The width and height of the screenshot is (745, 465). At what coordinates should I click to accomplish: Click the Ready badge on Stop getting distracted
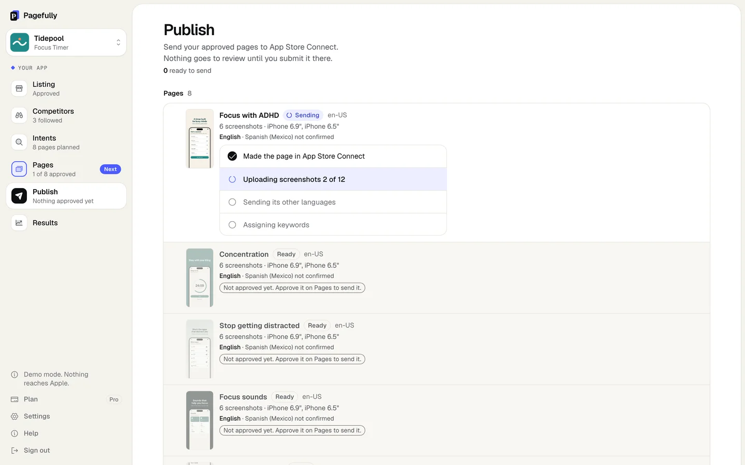(317, 326)
